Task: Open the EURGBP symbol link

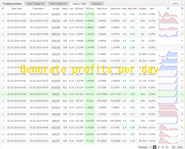Action: pyautogui.click(x=56, y=27)
